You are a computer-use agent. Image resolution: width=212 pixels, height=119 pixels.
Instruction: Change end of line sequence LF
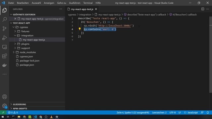coord(180,112)
